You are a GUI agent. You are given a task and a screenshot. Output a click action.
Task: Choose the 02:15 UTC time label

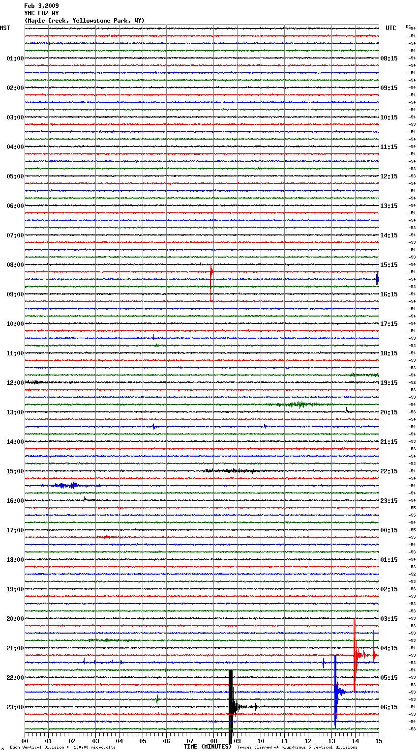[389, 589]
